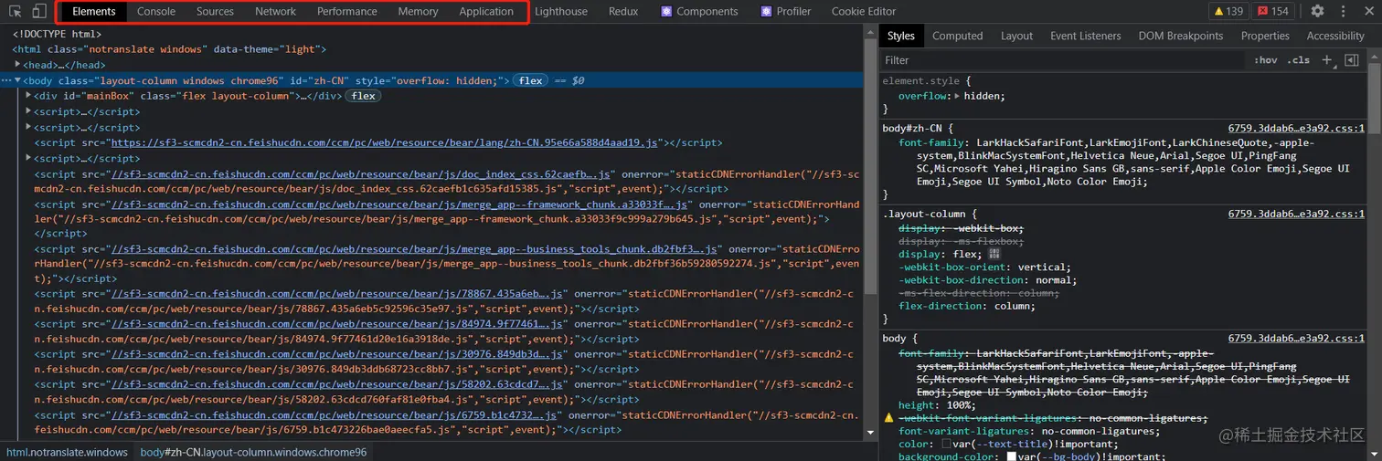Click the three-dot actions beside the body element
Viewport: 1382px width, 461px height.
[x=5, y=80]
